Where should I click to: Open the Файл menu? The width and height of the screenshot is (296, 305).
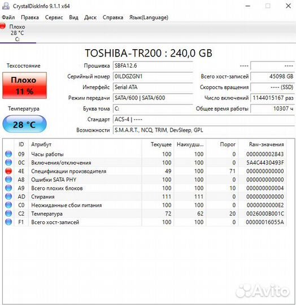tap(8, 18)
